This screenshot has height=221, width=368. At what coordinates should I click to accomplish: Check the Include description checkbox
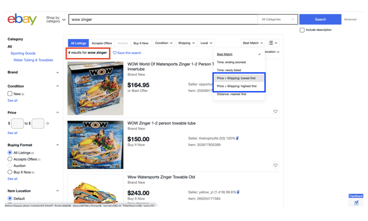point(302,30)
